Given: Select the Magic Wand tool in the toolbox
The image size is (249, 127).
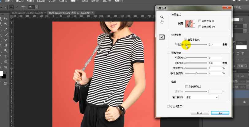Looking at the screenshot, I should (x=6, y=24).
